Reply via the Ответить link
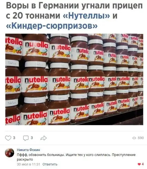147x169 pixels. (x=50, y=164)
